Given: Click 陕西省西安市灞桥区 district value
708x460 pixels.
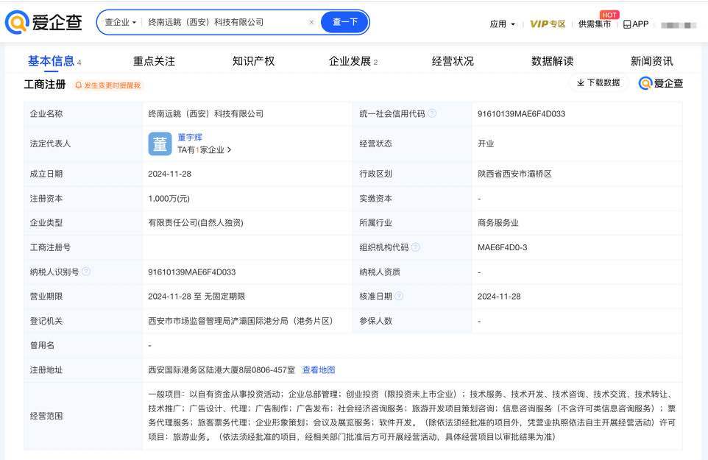Looking at the screenshot, I should (514, 174).
